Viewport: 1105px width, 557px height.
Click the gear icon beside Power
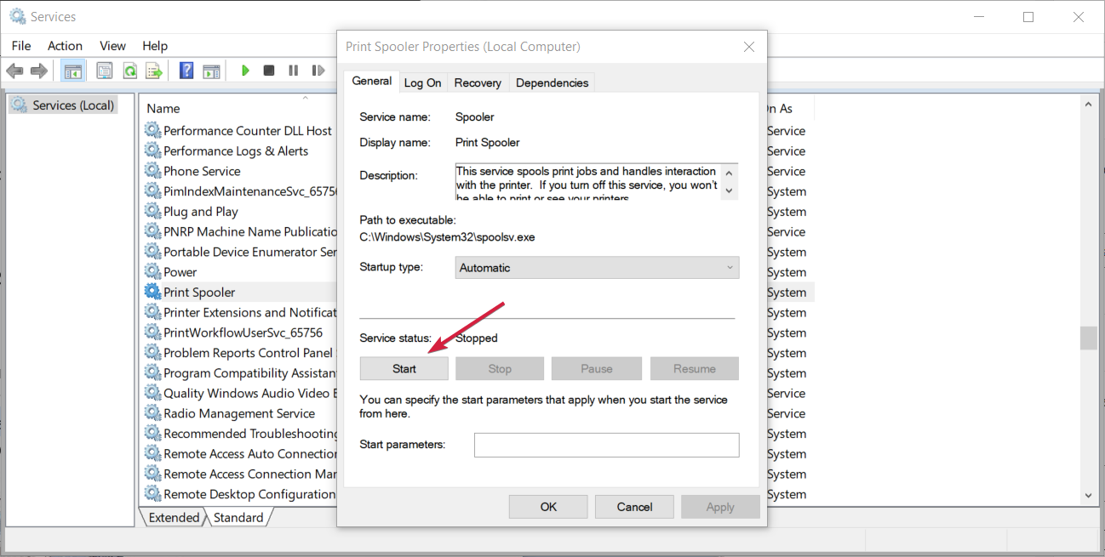(152, 272)
